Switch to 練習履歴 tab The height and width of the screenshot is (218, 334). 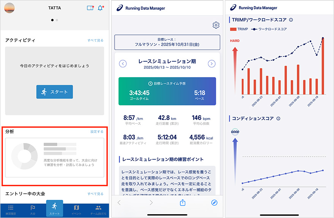11,209
